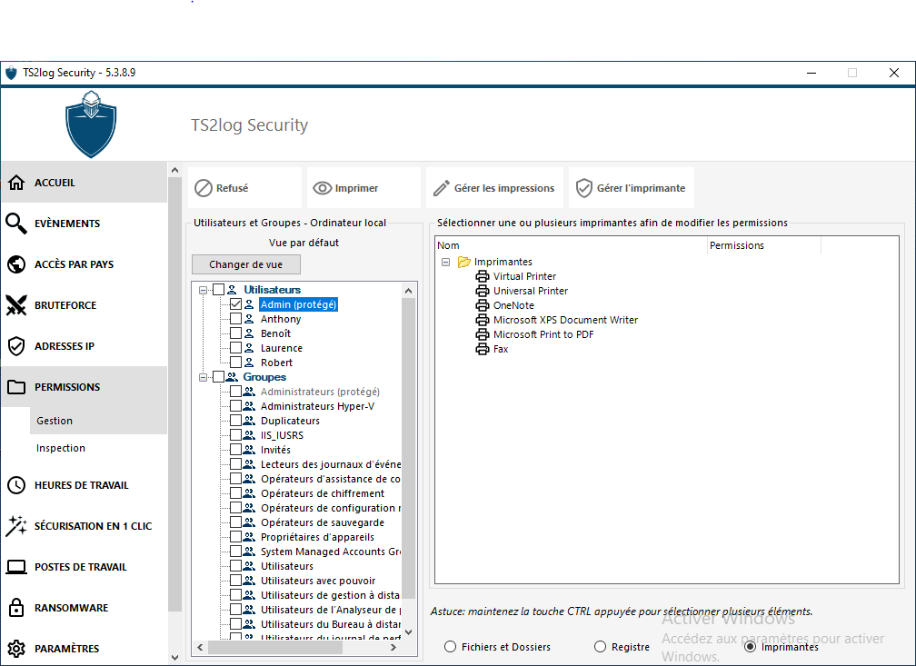Tick the Groupes parent checkbox
The height and width of the screenshot is (666, 916).
tap(218, 377)
